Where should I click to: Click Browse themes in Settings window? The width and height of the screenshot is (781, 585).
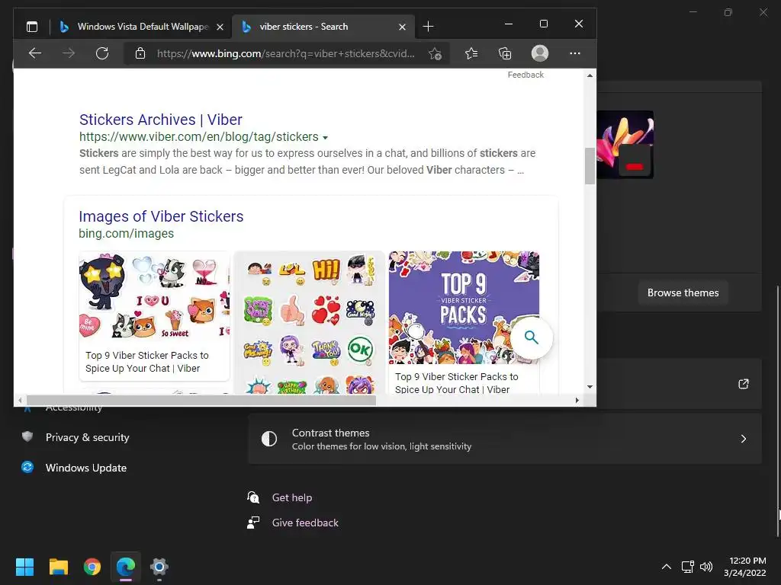pos(683,293)
